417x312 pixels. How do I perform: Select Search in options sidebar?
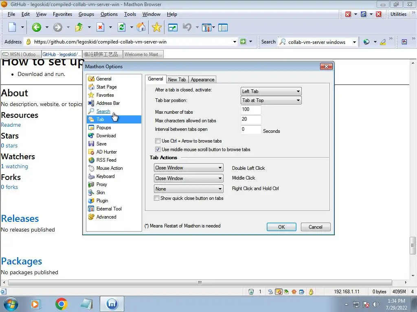click(x=103, y=111)
